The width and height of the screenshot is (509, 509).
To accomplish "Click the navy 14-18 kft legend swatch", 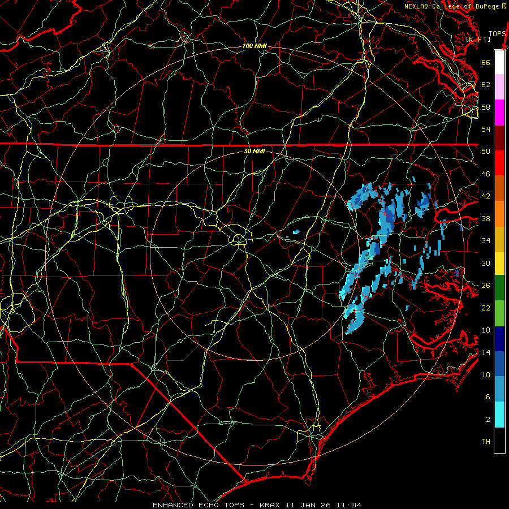I will click(499, 339).
